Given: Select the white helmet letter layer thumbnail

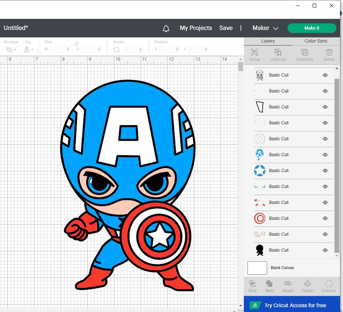Looking at the screenshot, I should 260,123.
